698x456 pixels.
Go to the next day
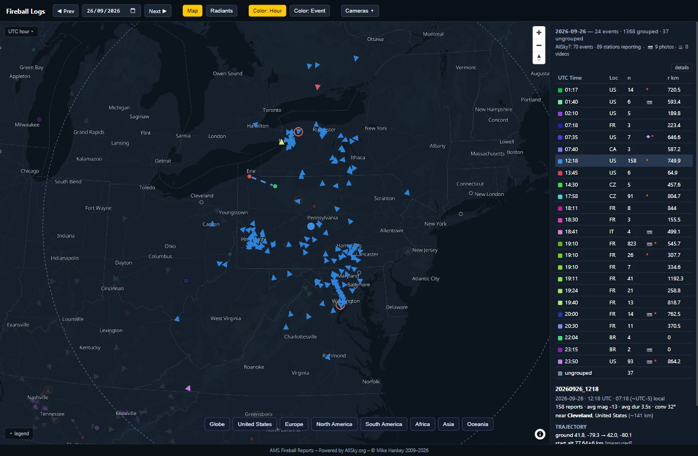pos(158,11)
